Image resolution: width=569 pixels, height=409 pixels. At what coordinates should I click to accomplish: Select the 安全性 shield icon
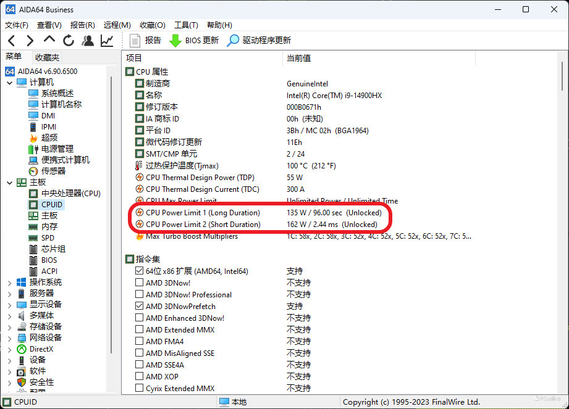(22, 382)
